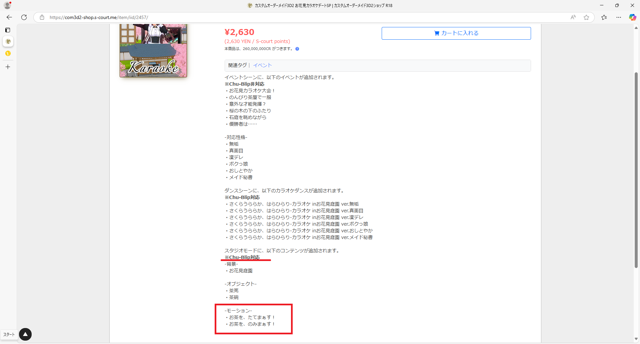
Task: Click the scrollbar up arrow
Action: (636, 28)
